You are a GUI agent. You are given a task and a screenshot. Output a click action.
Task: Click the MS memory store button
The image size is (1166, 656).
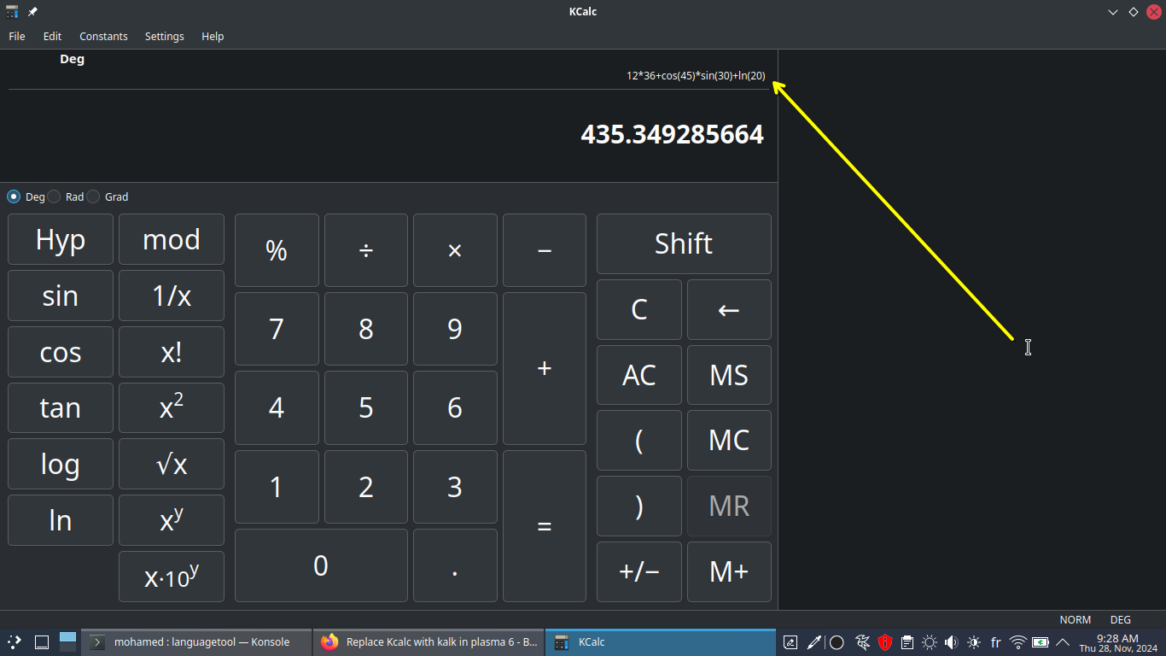click(x=729, y=375)
